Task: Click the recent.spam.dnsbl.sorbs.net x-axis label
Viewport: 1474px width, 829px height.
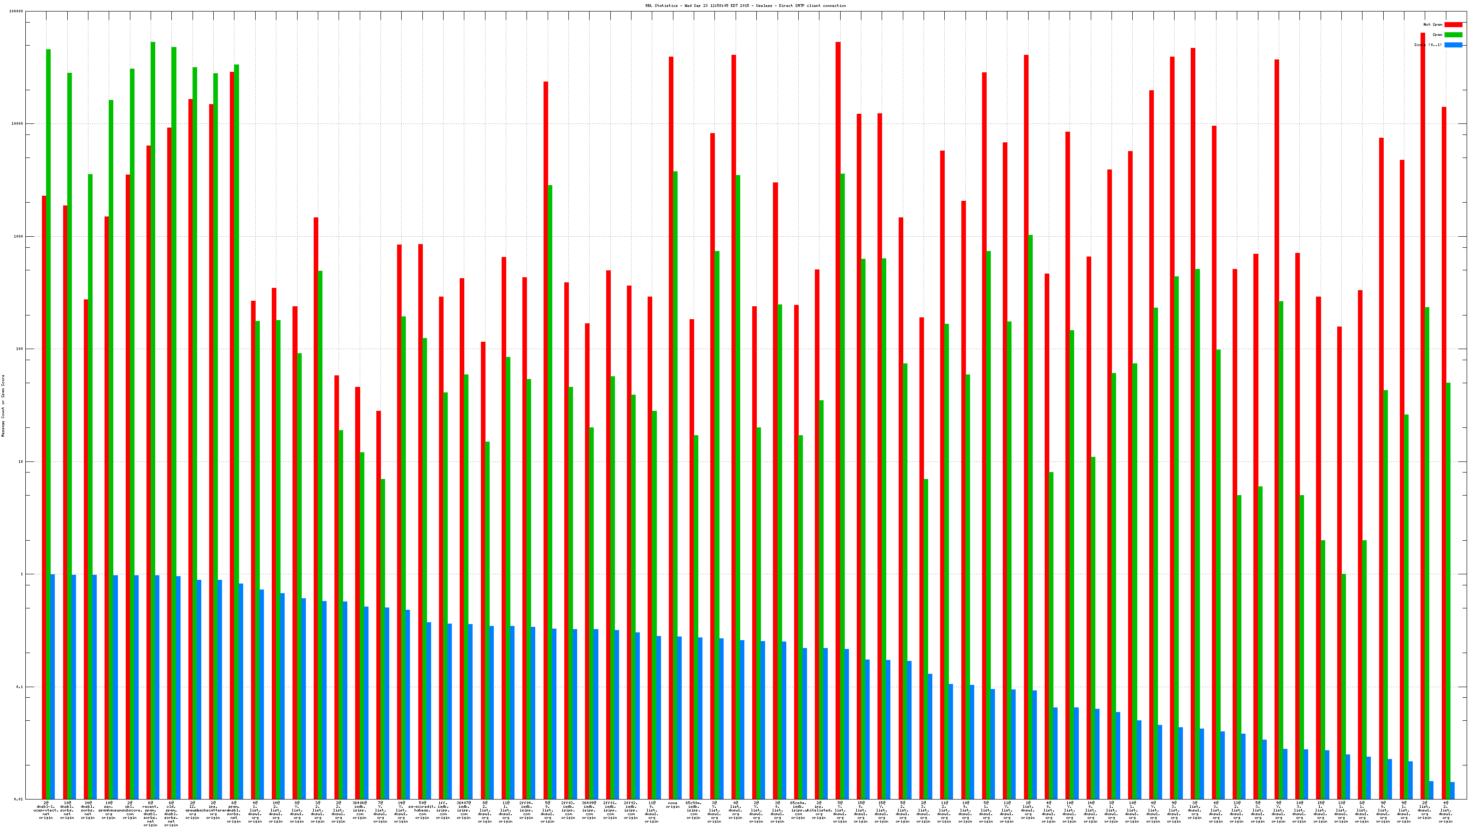Action: point(151,813)
